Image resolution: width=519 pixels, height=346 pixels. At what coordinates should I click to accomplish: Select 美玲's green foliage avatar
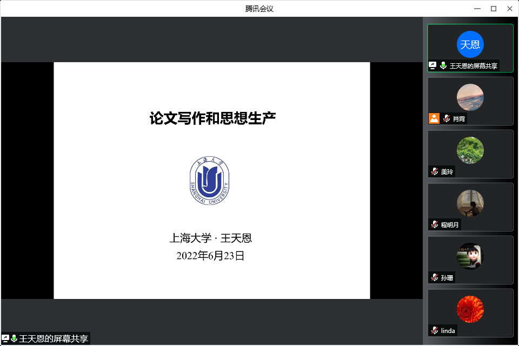tap(470, 150)
